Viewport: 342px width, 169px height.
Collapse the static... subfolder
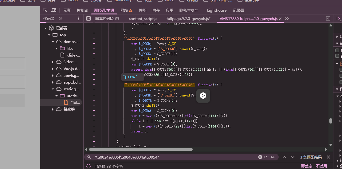57,96
